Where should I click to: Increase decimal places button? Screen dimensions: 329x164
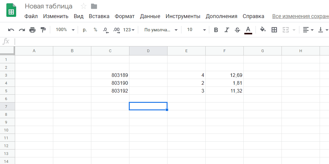(x=116, y=30)
